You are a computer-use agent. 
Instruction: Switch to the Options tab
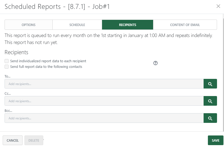pos(28,25)
